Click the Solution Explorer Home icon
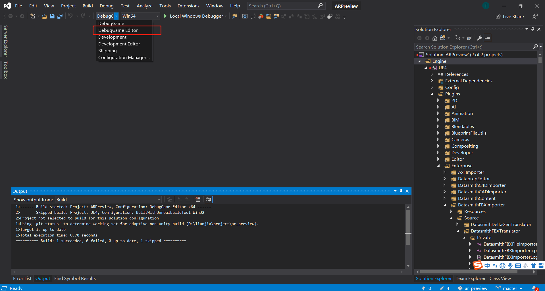 (435, 38)
